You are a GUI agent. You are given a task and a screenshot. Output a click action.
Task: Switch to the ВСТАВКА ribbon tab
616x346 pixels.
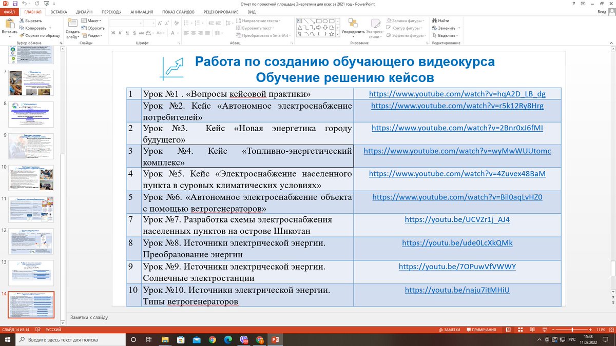(x=59, y=11)
